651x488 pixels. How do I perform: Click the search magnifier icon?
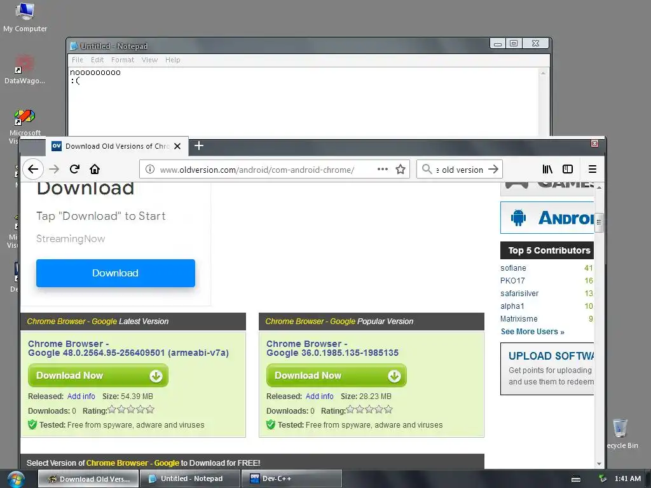tap(427, 169)
